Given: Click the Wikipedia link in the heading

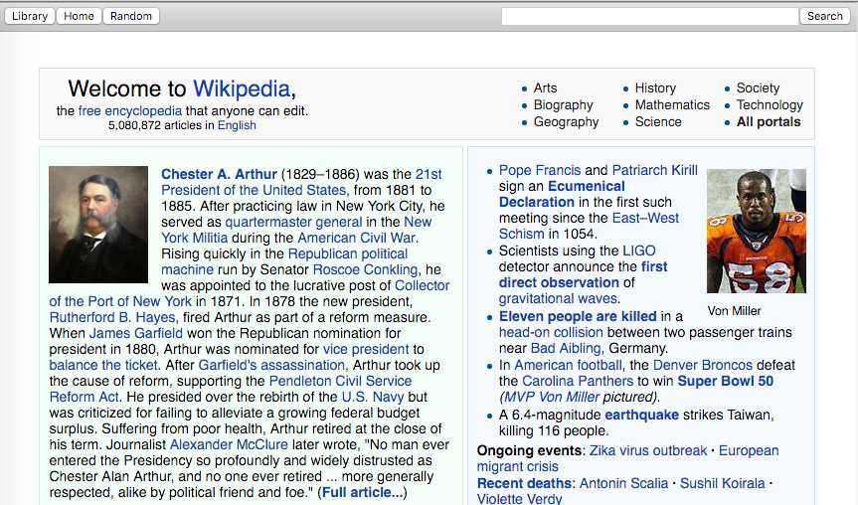Looking at the screenshot, I should pyautogui.click(x=242, y=88).
